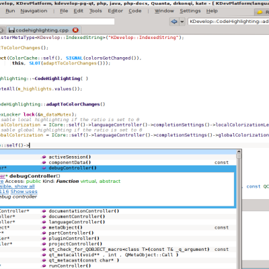Open the Editor menu
Image resolution: width=269 pixels, height=269 pixels.
(115, 11)
